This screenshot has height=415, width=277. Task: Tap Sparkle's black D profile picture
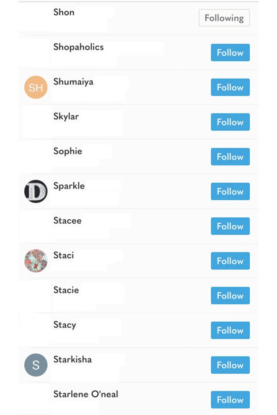(36, 191)
